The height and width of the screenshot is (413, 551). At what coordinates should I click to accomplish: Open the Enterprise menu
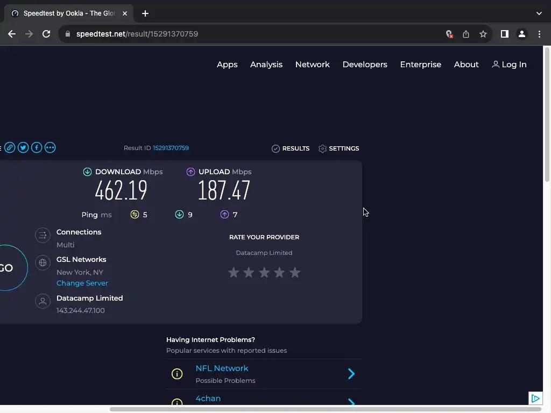click(x=421, y=65)
